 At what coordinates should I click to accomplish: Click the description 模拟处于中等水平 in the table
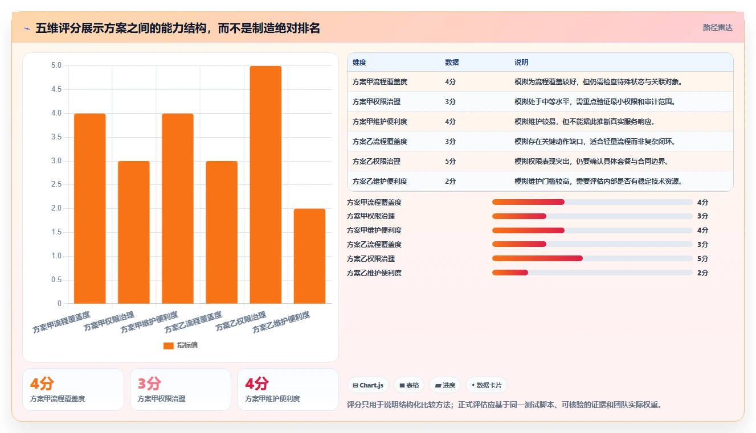pos(595,102)
